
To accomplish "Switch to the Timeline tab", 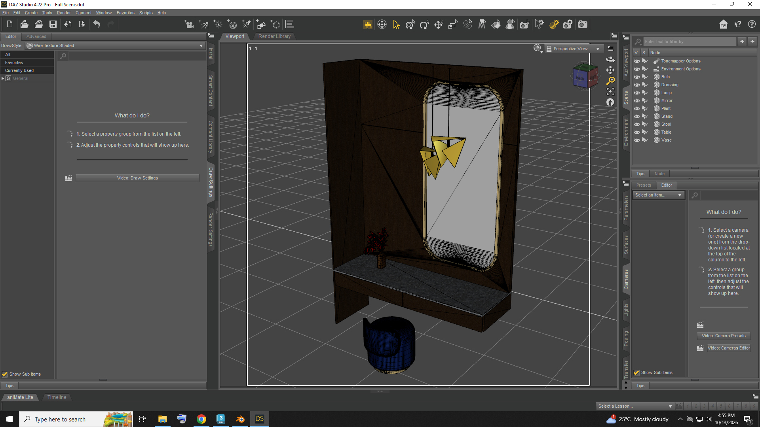I will pyautogui.click(x=57, y=397).
